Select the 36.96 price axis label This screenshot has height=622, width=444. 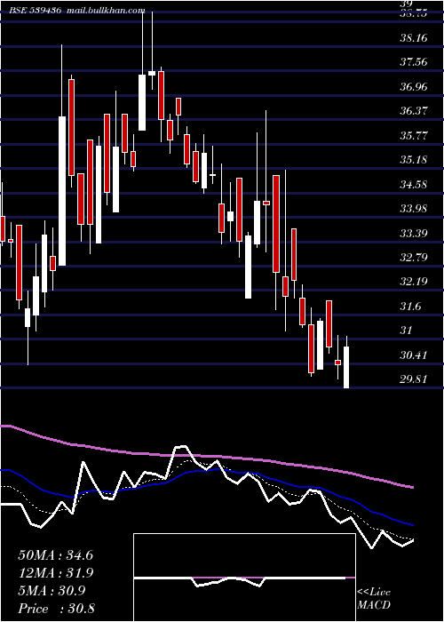(414, 86)
